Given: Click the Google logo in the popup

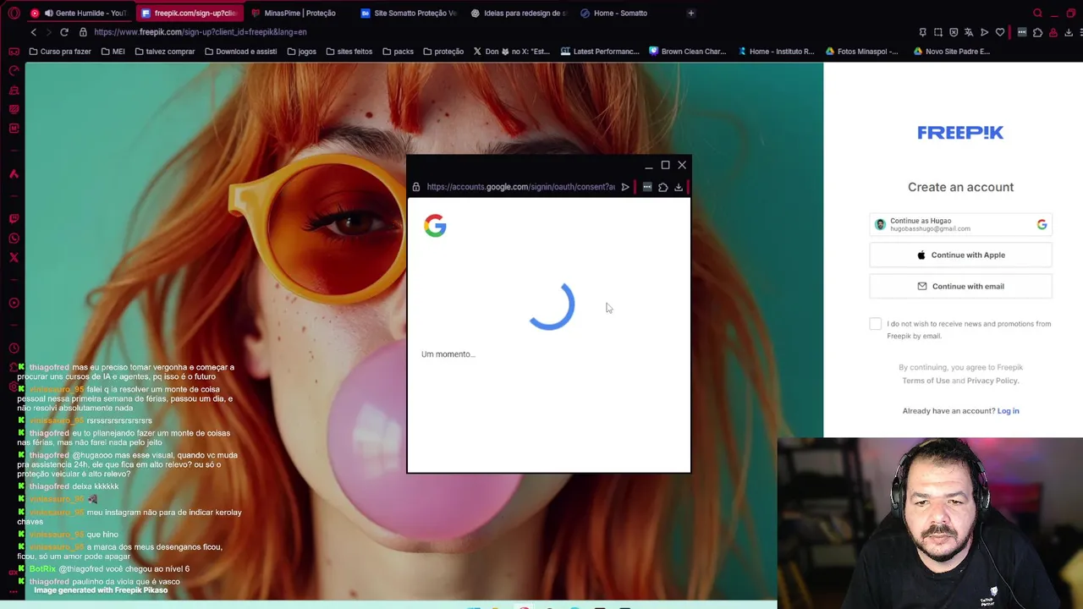Looking at the screenshot, I should [435, 225].
